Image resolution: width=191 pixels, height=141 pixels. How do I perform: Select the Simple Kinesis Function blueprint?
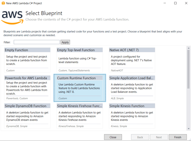click(x=132, y=116)
